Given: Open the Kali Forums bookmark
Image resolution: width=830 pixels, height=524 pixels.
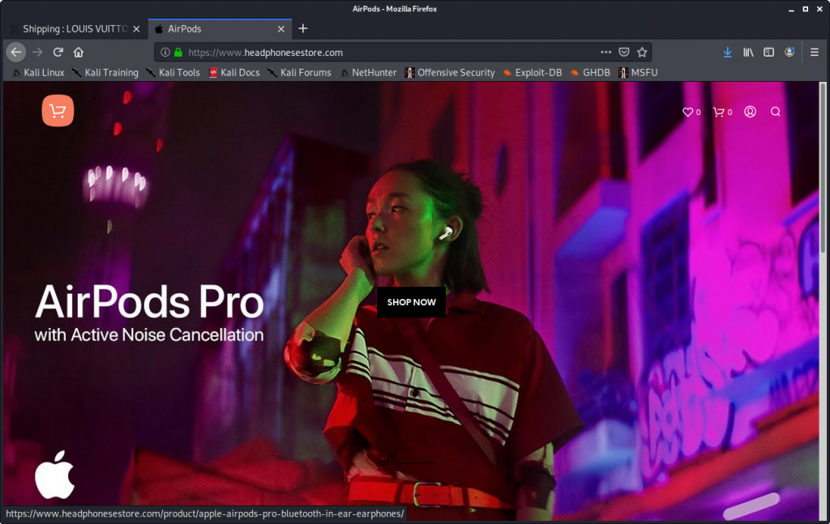Looking at the screenshot, I should coord(300,72).
